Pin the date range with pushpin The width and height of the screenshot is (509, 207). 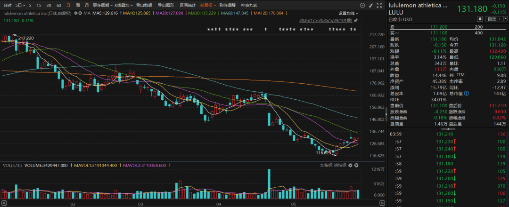(x=356, y=20)
